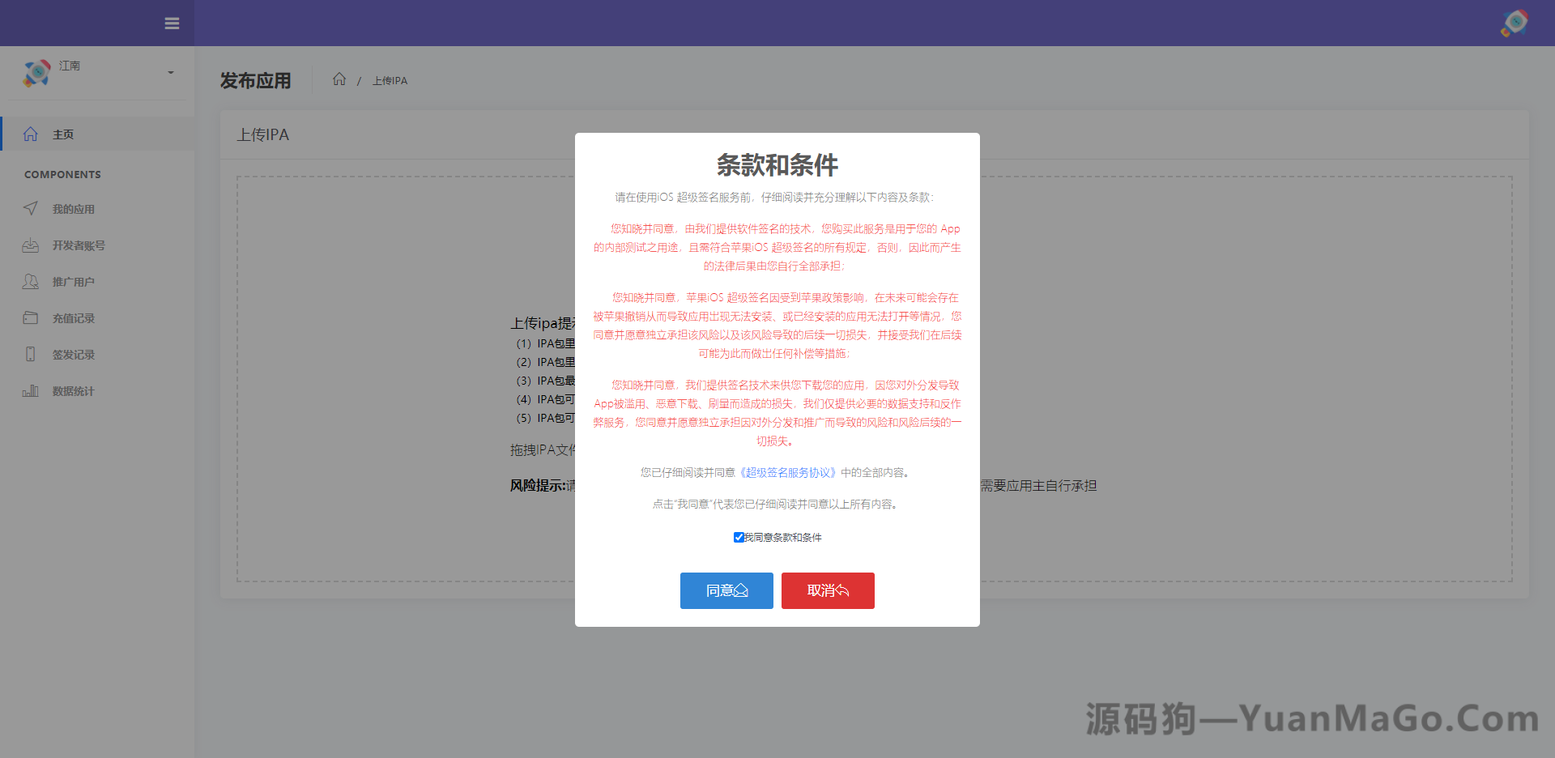Viewport: 1555px width, 758px height.
Task: Click the hamburger menu to collapse the sidebar
Action: pos(172,23)
